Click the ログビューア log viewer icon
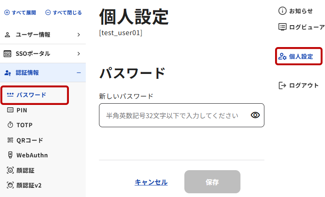This screenshot has width=325, height=197. (283, 27)
